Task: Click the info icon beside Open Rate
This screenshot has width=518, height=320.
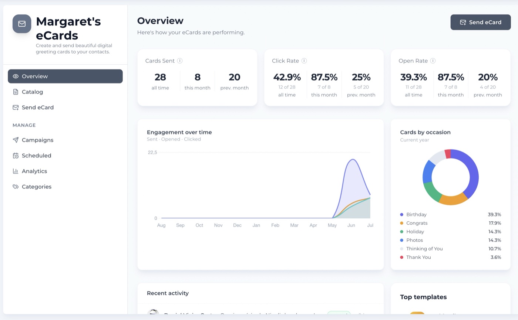Action: click(433, 61)
